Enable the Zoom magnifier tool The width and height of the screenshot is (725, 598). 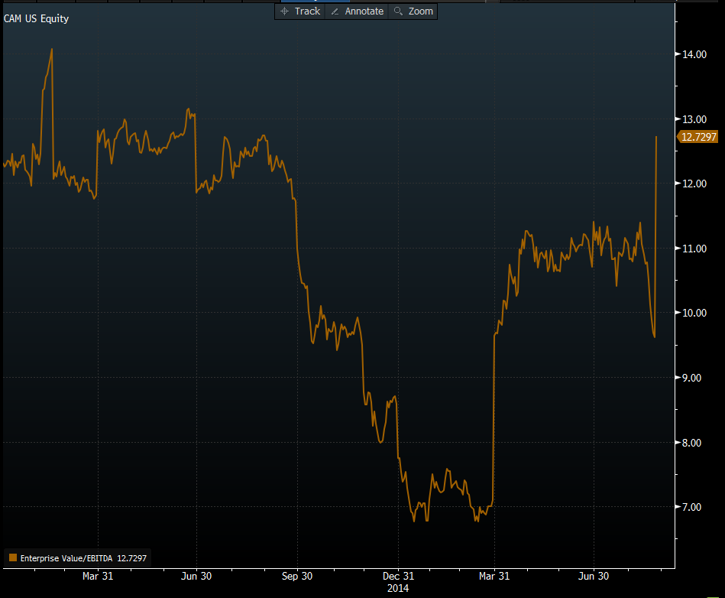pos(413,11)
